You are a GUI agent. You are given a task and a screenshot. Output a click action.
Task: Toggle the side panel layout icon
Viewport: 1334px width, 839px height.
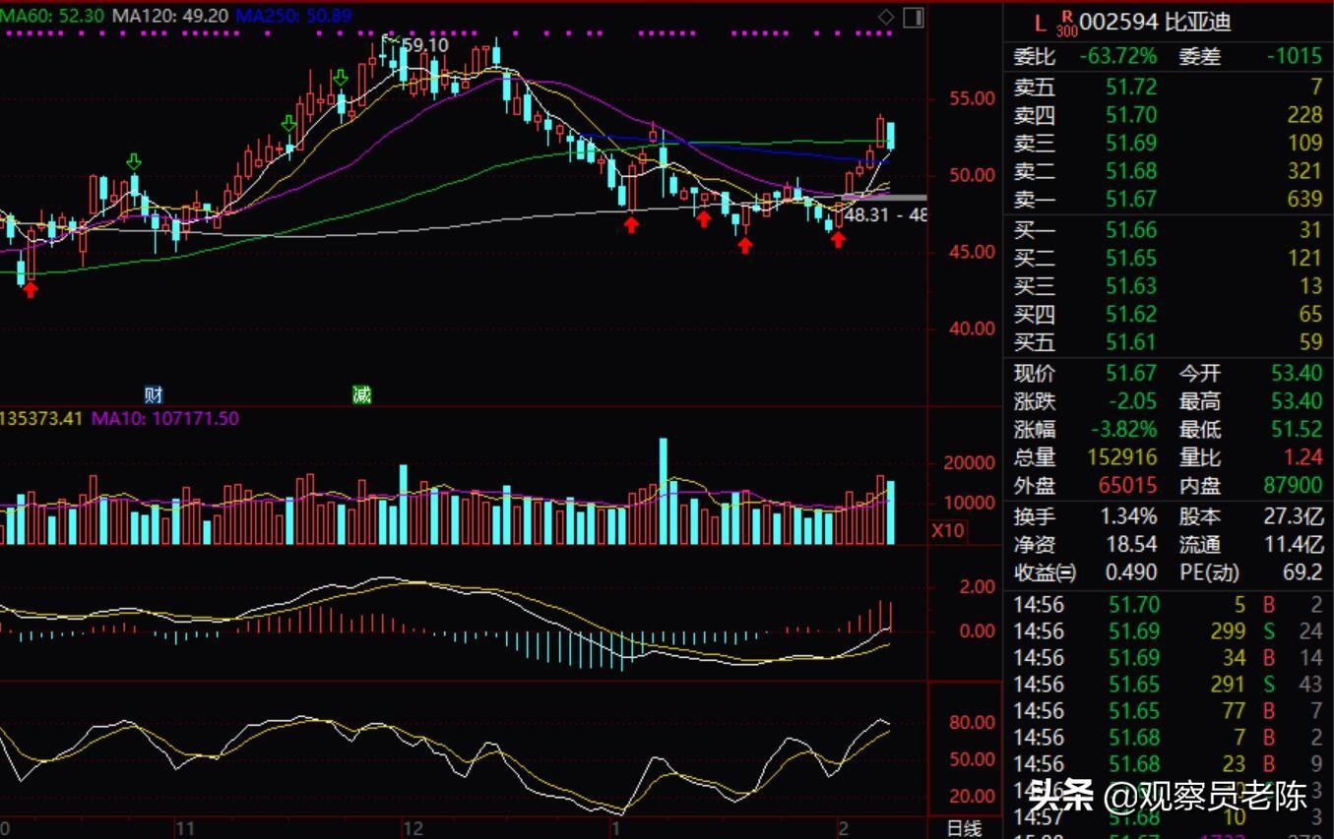point(913,17)
